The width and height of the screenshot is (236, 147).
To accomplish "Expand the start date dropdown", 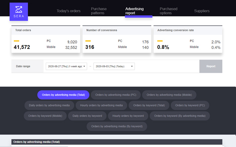I will 66,66.
